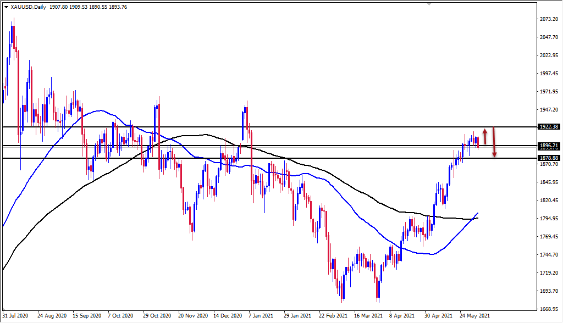This screenshot has height=323, width=563.
Task: Click the 14 Dec 2020 date label
Action: (x=228, y=316)
